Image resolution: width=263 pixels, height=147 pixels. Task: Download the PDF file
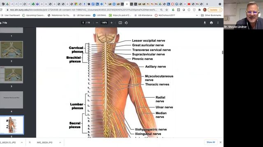tap(205, 23)
